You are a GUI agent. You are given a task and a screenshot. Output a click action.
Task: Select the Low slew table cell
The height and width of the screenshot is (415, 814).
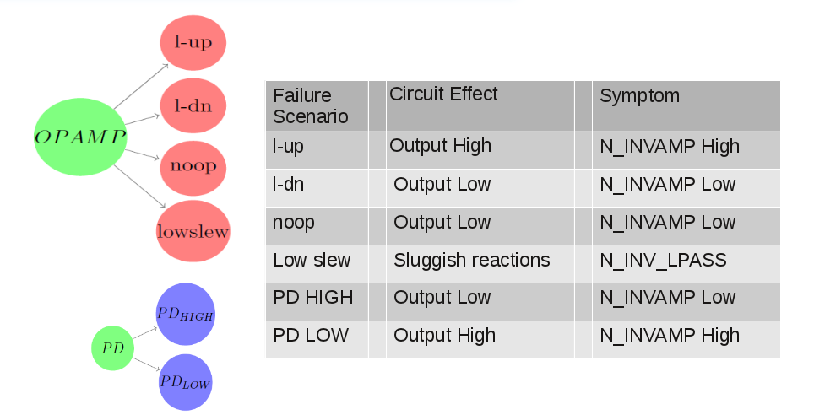click(312, 260)
